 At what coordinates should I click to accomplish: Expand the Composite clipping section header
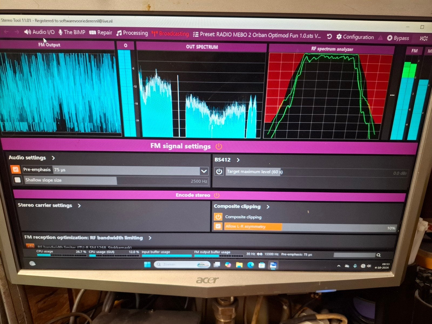click(242, 207)
